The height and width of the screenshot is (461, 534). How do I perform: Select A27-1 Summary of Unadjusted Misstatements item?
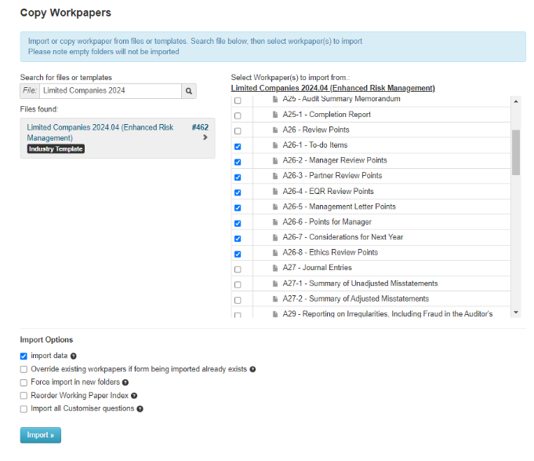360,284
